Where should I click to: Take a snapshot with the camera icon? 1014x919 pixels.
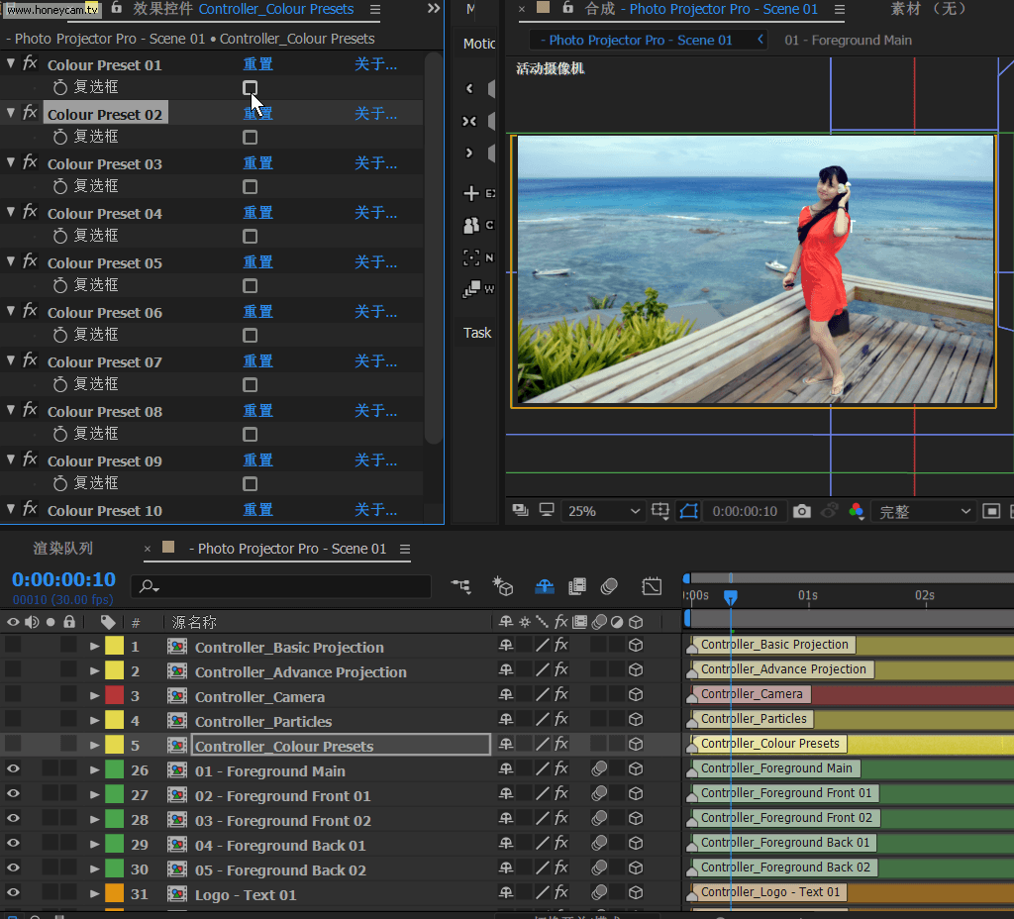(x=802, y=511)
